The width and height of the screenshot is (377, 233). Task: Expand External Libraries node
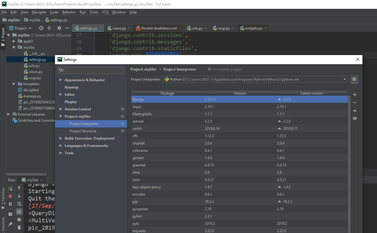[9, 114]
